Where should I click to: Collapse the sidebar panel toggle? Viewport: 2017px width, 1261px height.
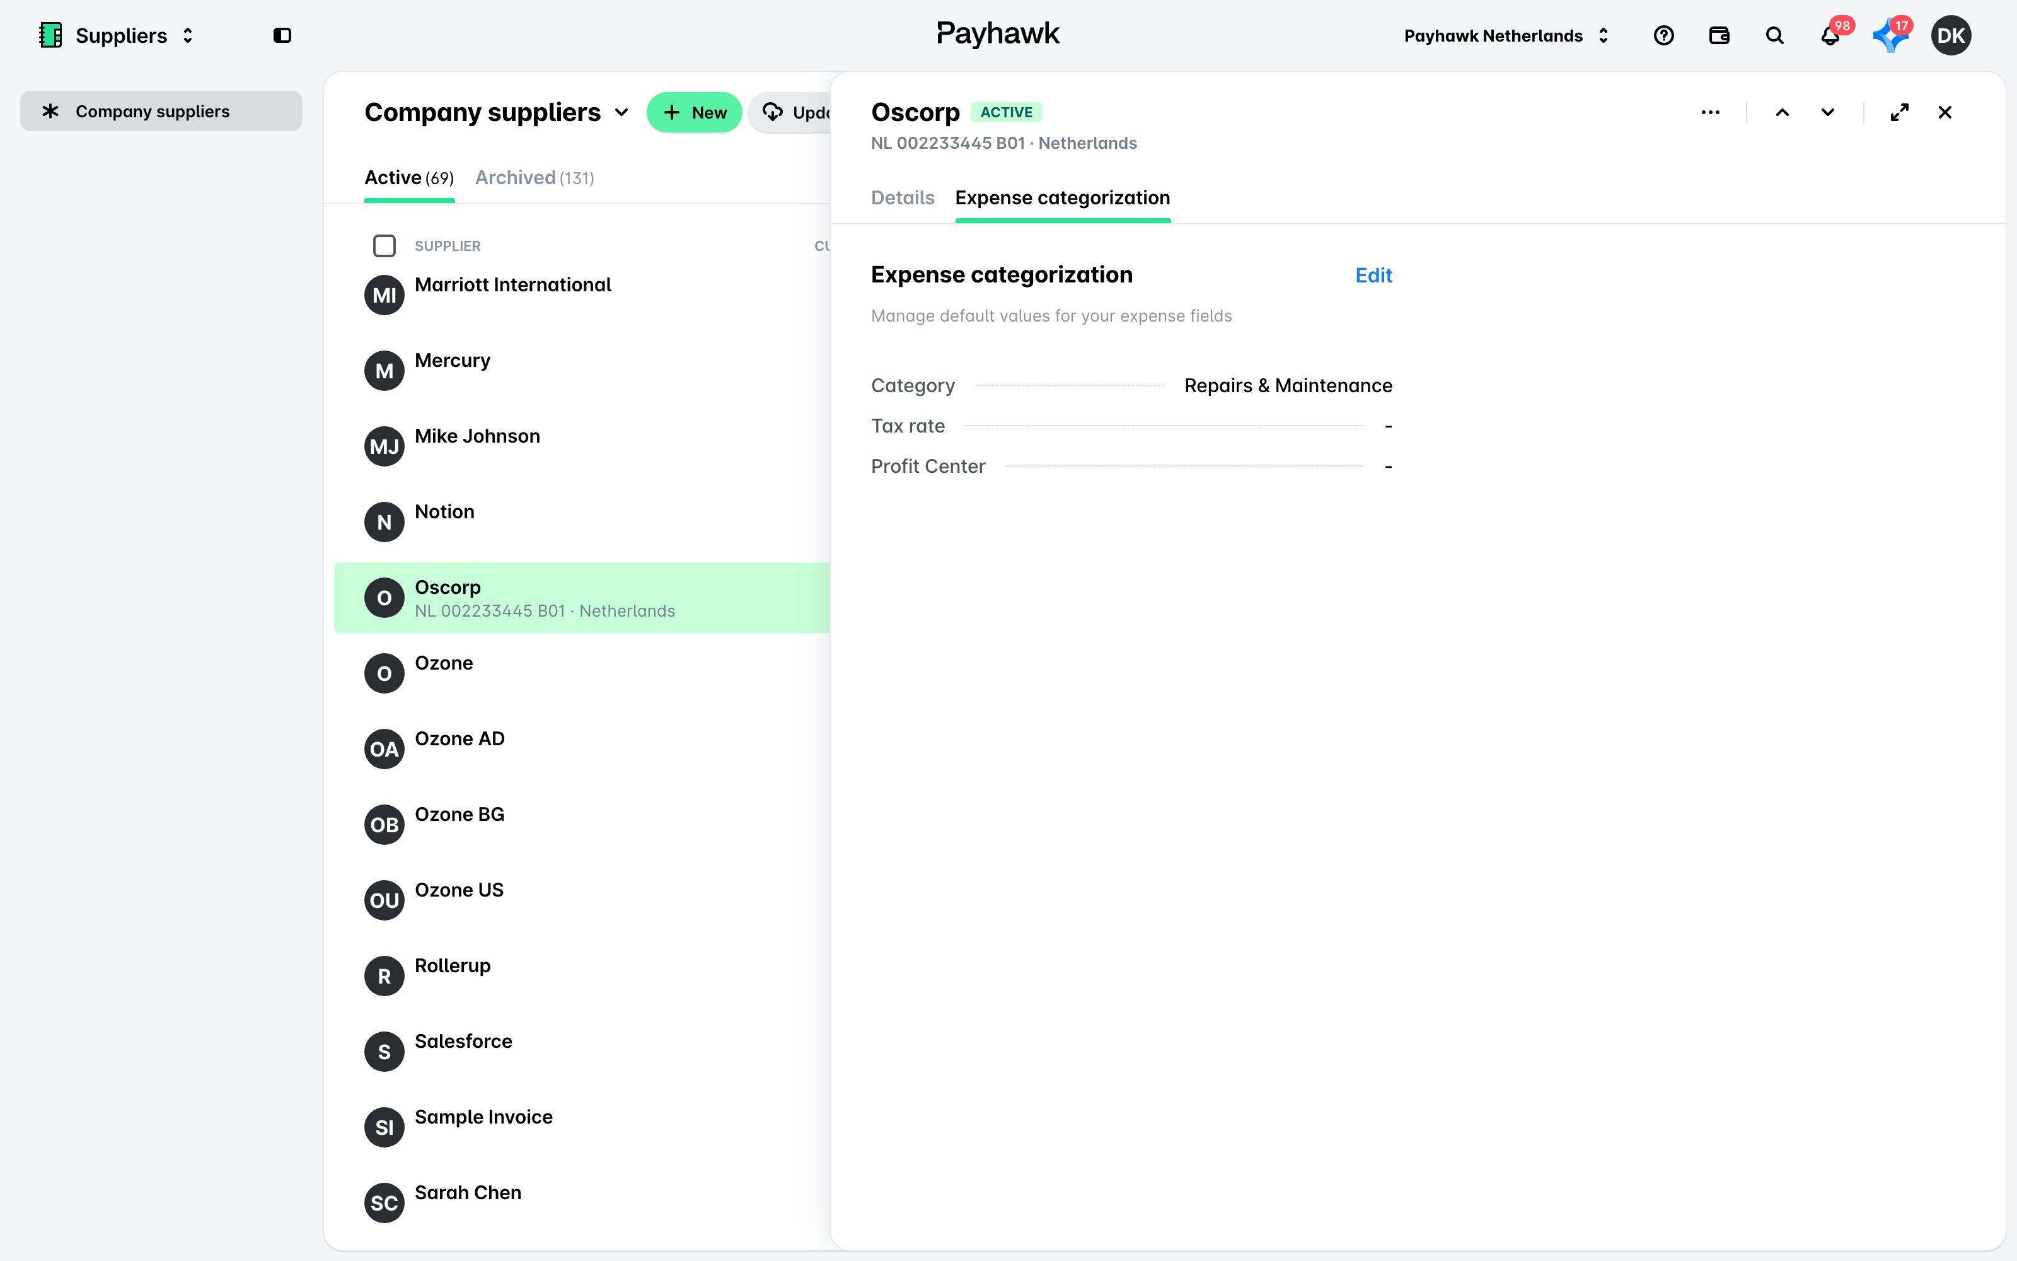(282, 35)
